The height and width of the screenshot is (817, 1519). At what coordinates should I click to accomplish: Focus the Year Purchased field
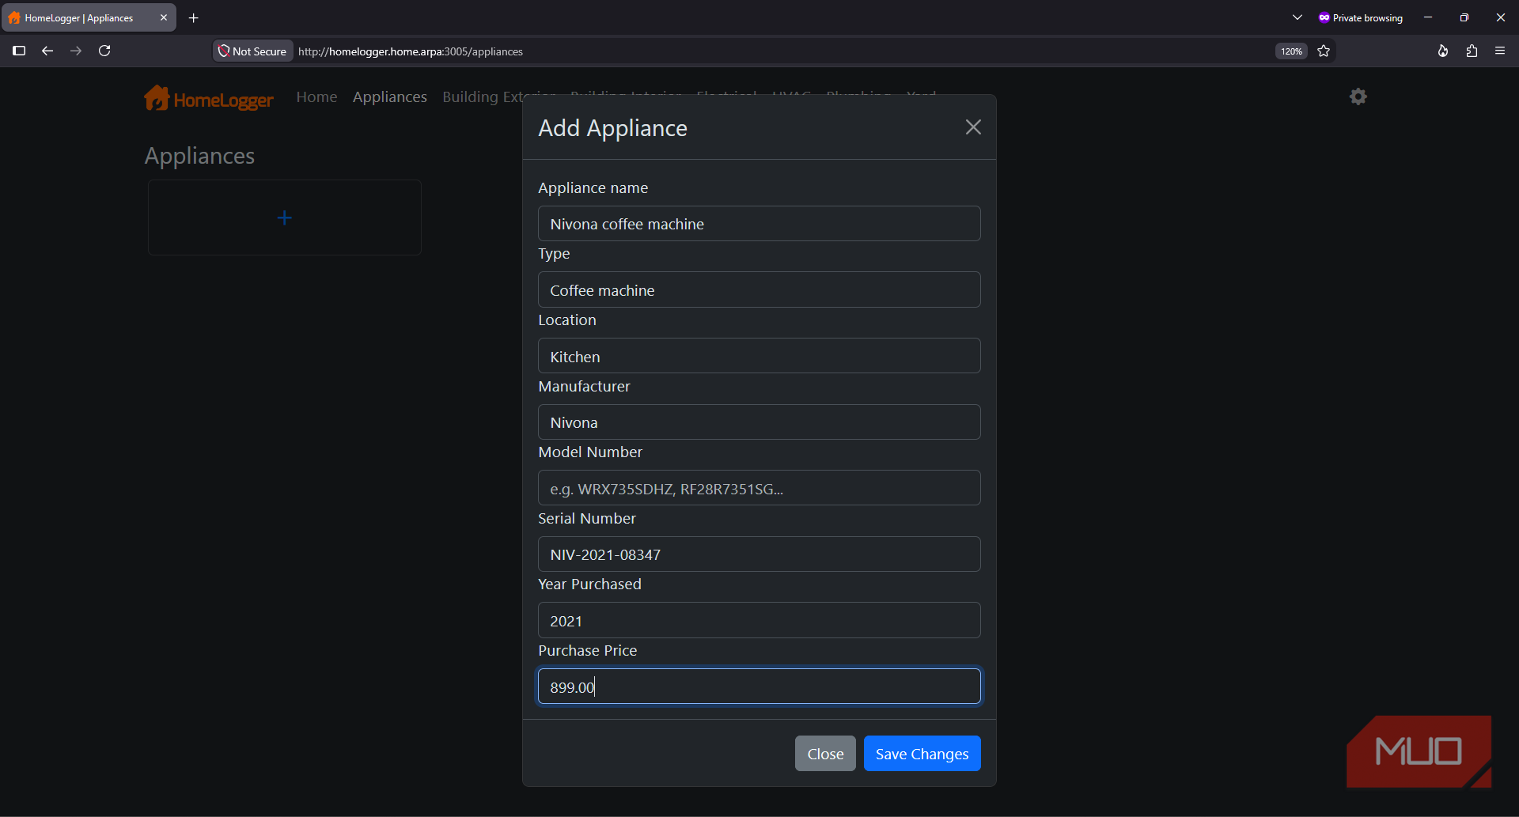pos(759,621)
